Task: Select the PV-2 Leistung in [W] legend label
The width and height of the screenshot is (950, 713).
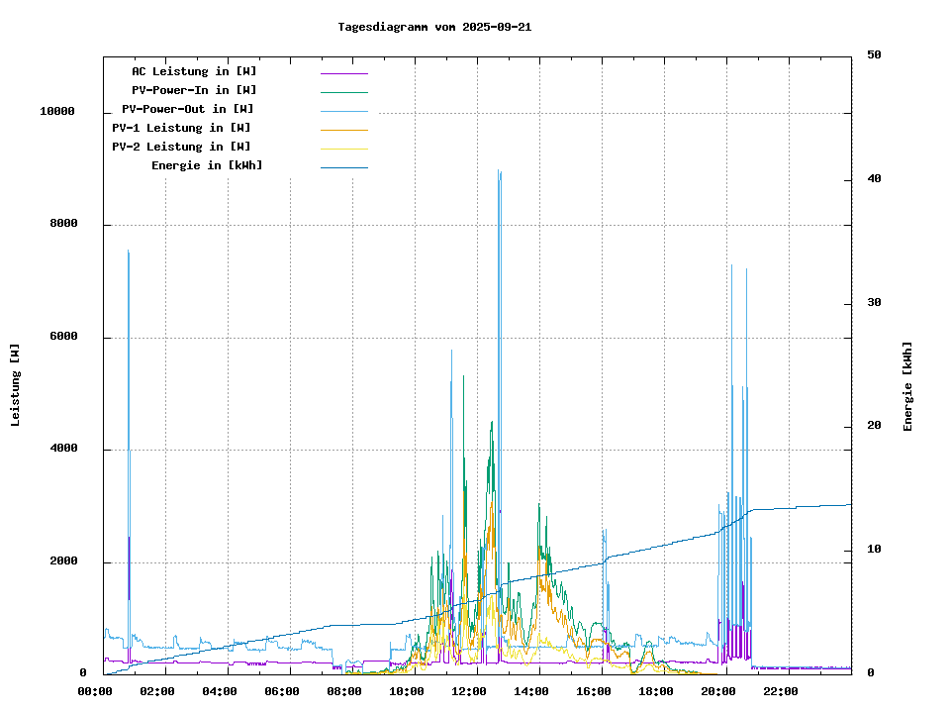Action: pyautogui.click(x=181, y=147)
